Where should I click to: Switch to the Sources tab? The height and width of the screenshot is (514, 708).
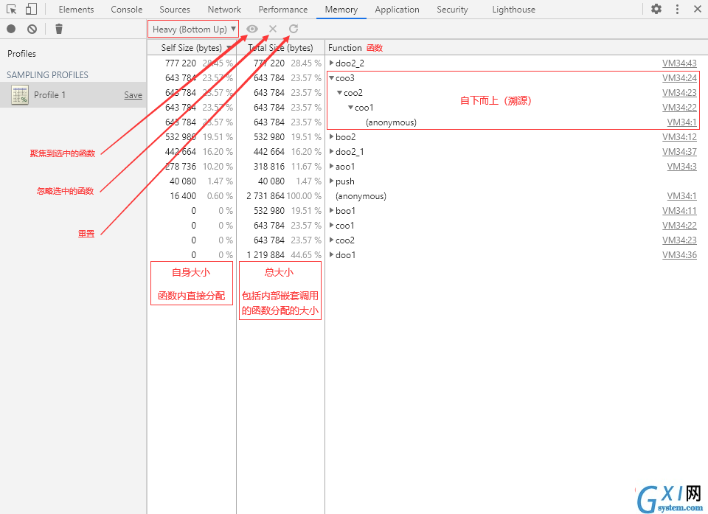(175, 10)
